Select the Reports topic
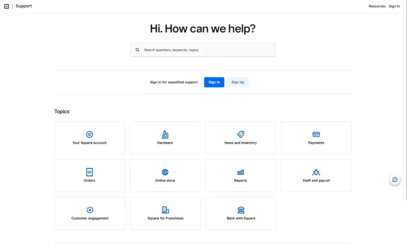 (240, 175)
